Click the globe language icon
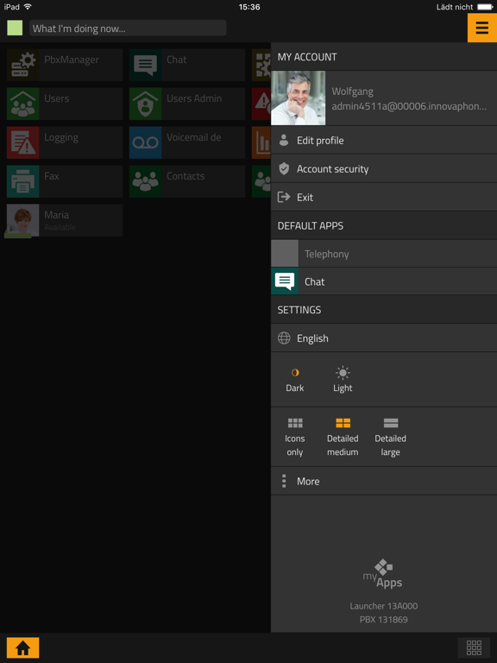497x663 pixels. pos(284,338)
